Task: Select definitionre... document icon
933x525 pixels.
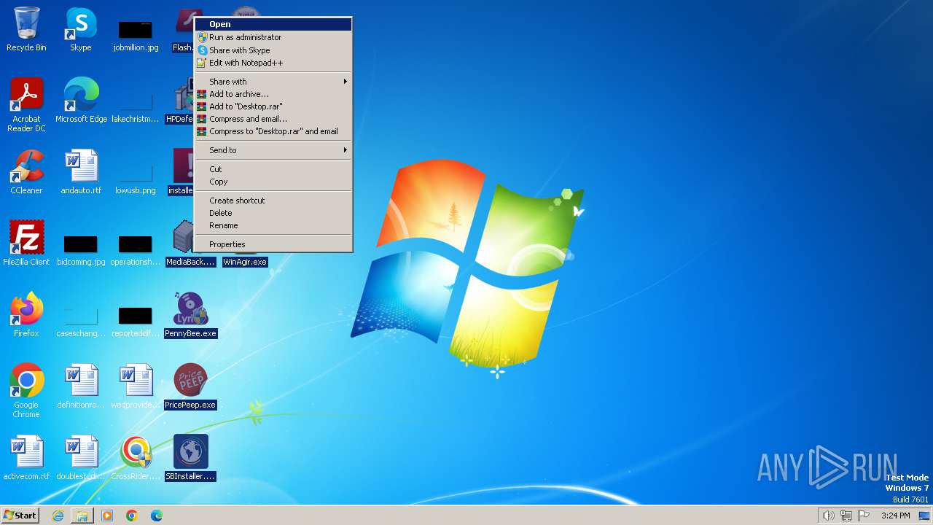Action: coord(81,386)
